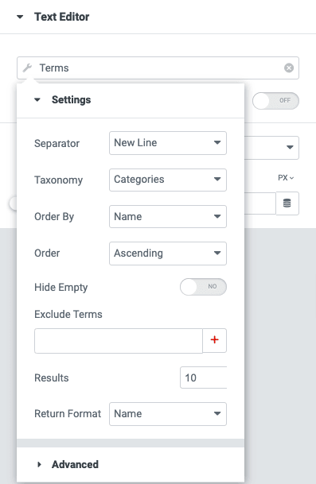
Task: Open the Return Format dropdown
Action: (x=168, y=413)
